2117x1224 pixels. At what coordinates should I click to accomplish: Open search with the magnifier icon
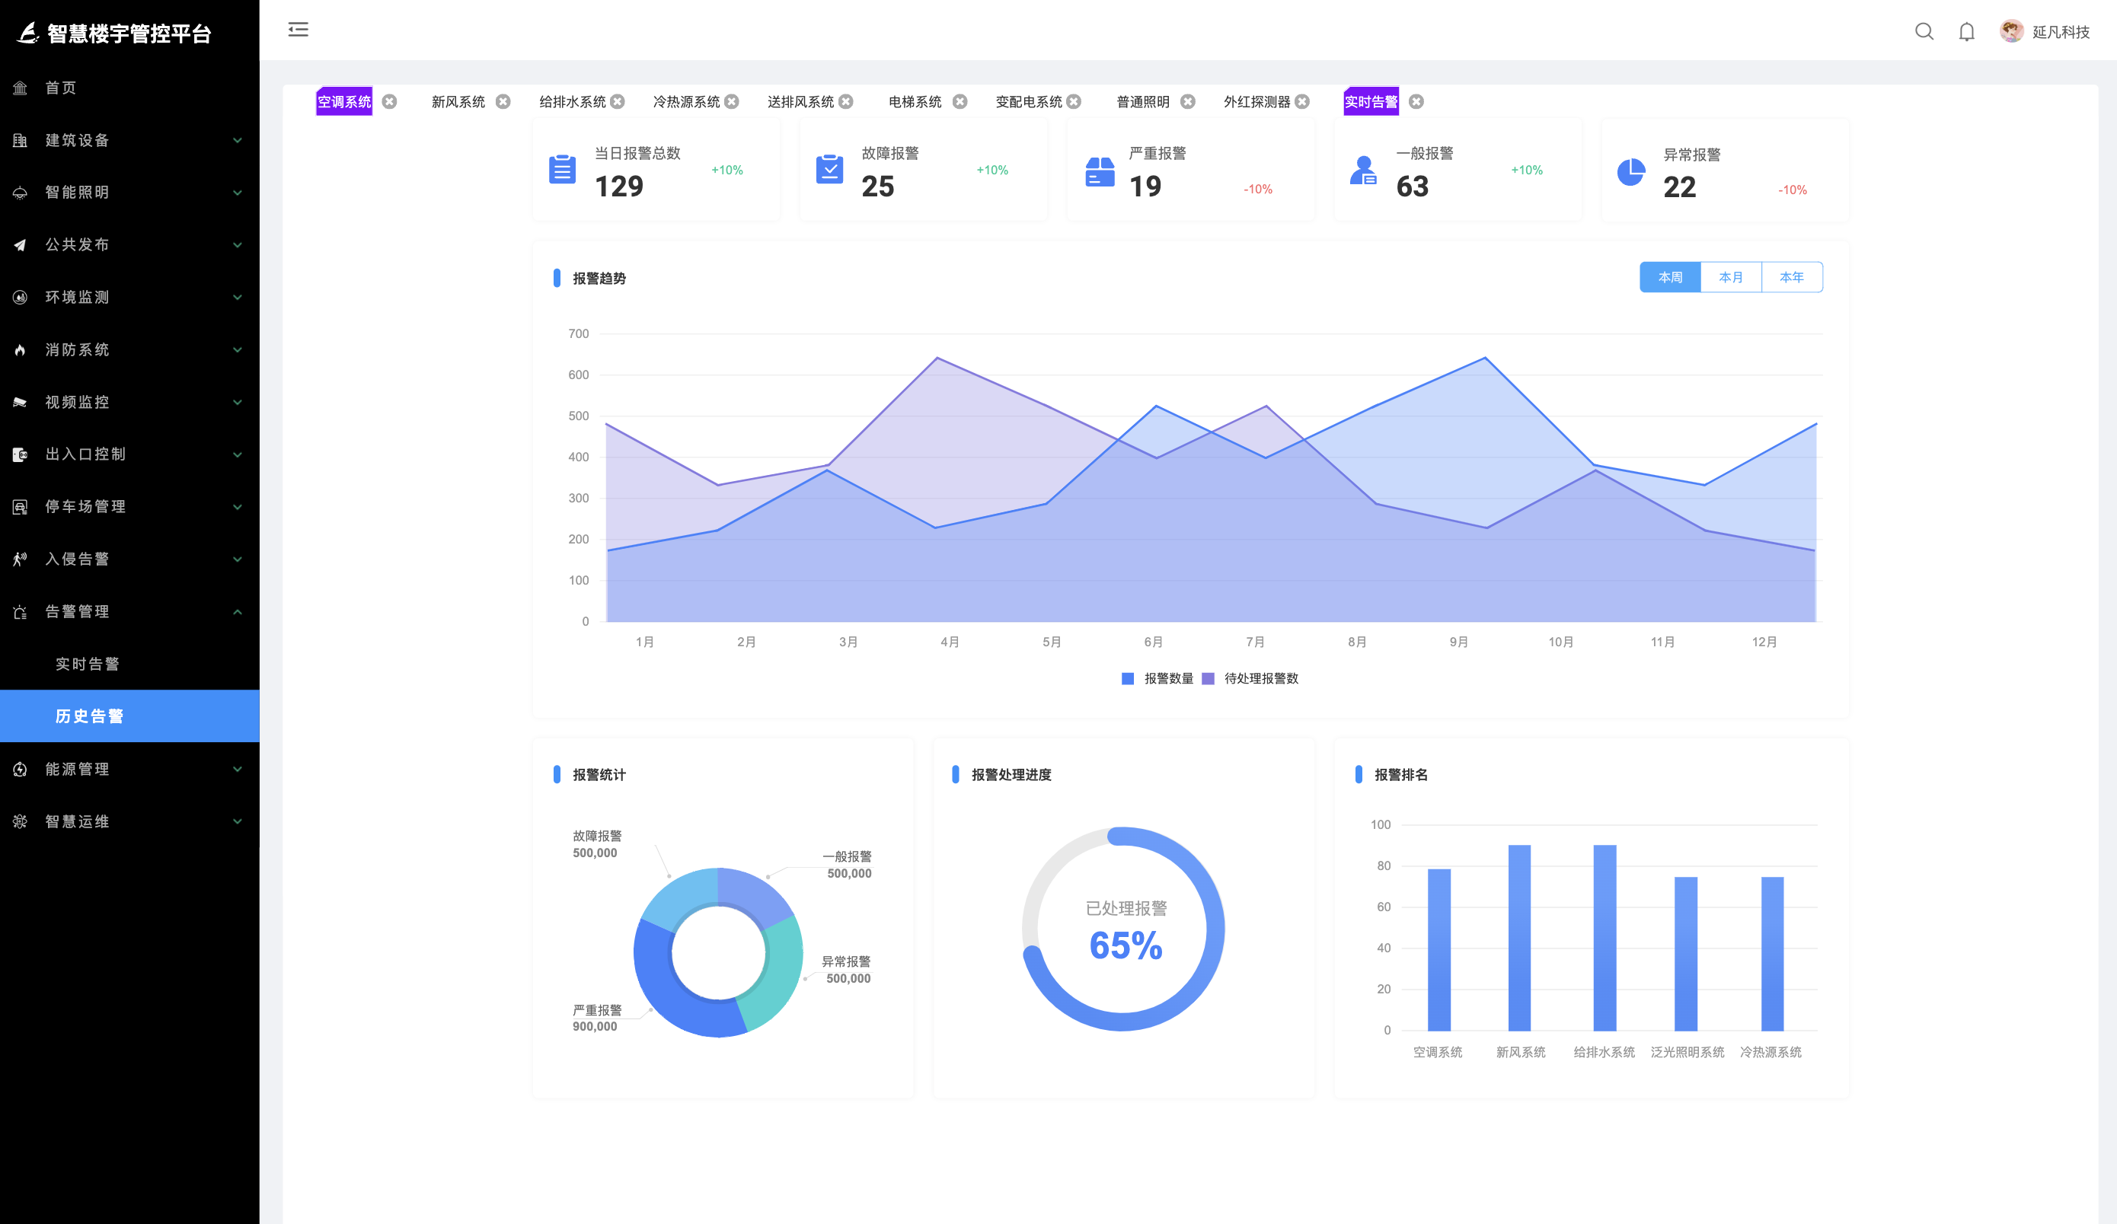(x=1924, y=32)
